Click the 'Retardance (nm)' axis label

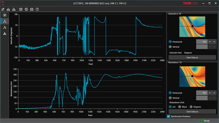pyautogui.click(x=11, y=89)
